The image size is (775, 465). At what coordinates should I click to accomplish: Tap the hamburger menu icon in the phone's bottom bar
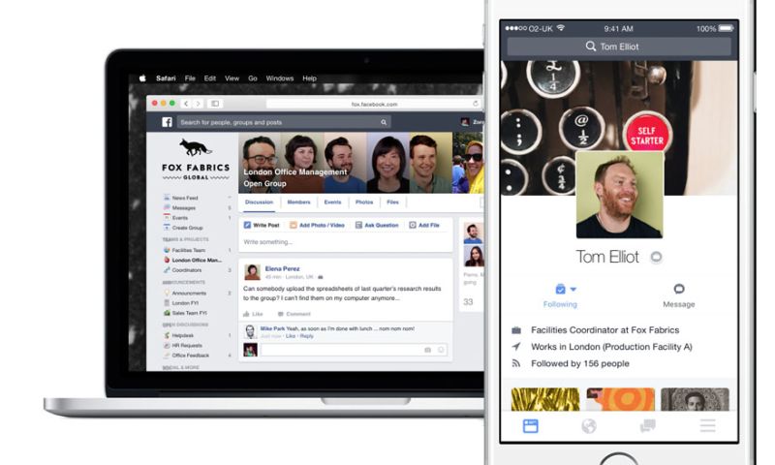click(x=707, y=425)
